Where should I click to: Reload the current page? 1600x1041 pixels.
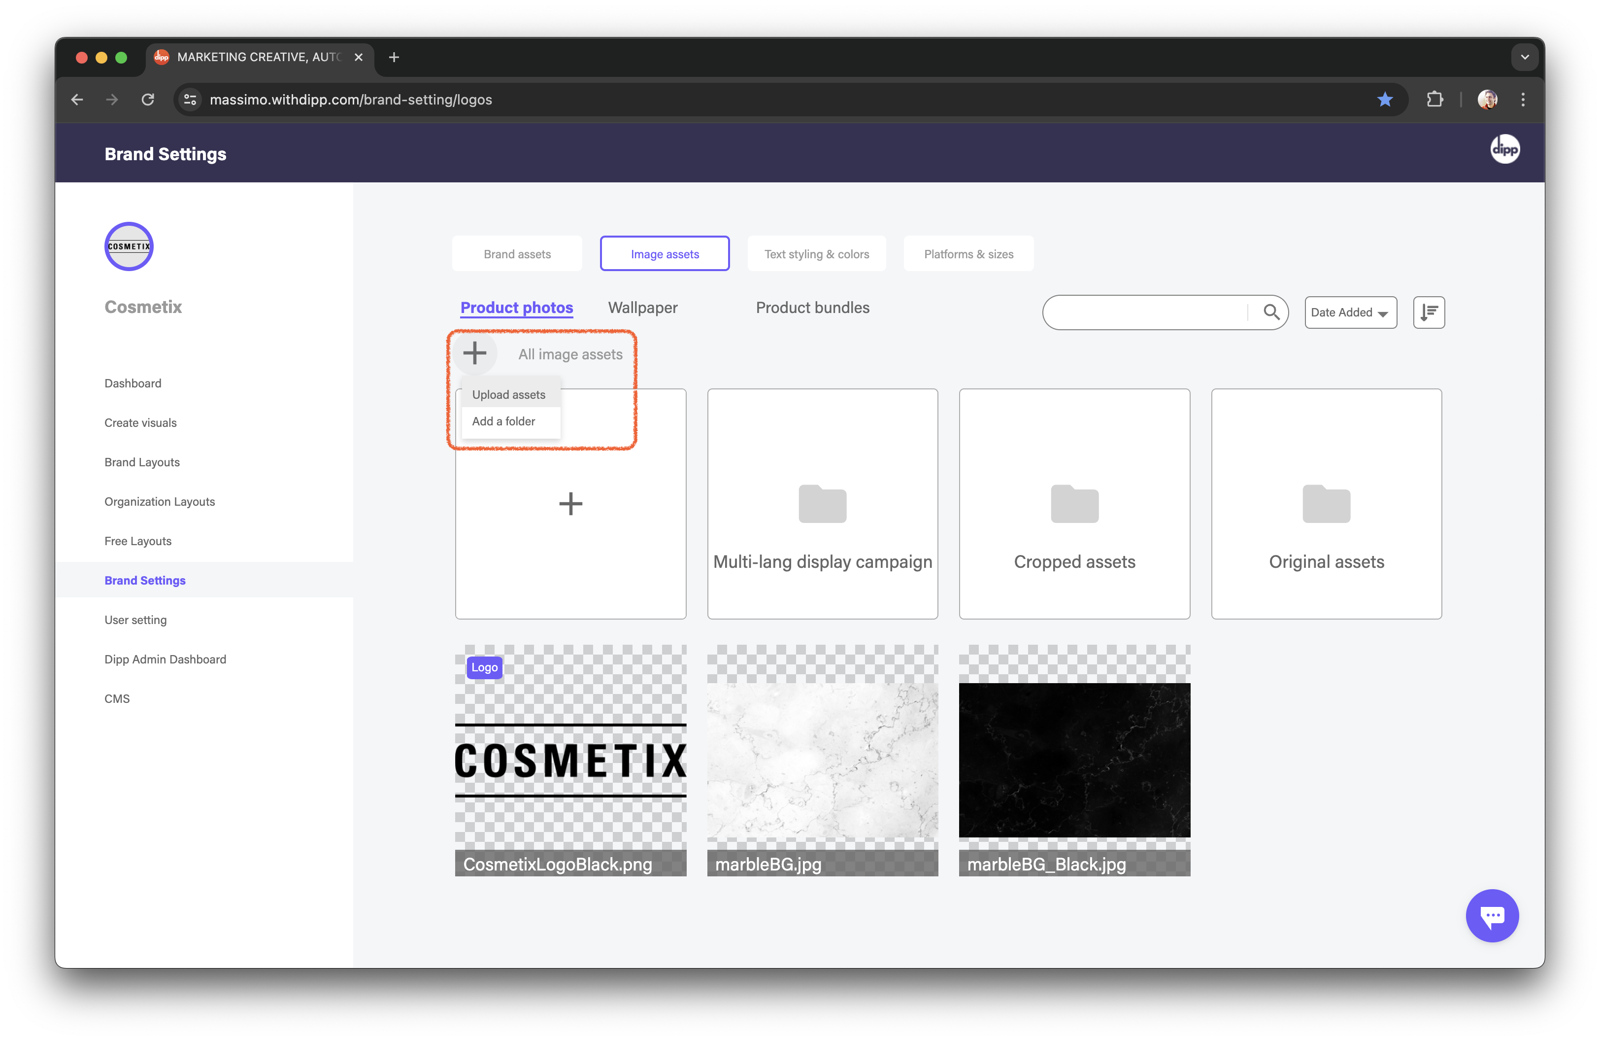[x=148, y=100]
